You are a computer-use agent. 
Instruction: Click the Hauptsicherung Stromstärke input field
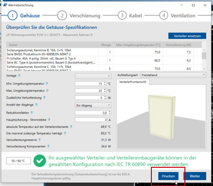[91, 120]
